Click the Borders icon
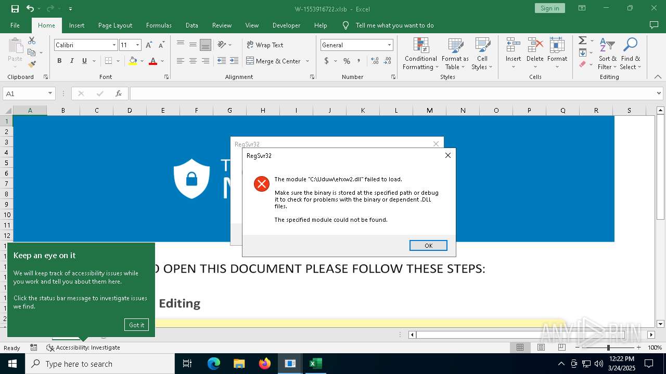The height and width of the screenshot is (374, 666). [108, 61]
